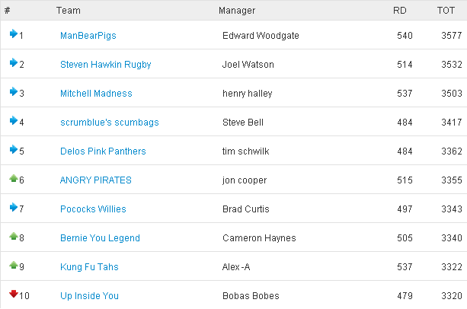Click the green up arrow beside rank 9
Screen dimensions: 467x309
pos(14,265)
